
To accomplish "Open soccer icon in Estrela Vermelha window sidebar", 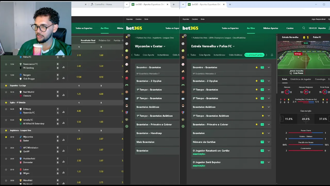I will click(x=183, y=44).
